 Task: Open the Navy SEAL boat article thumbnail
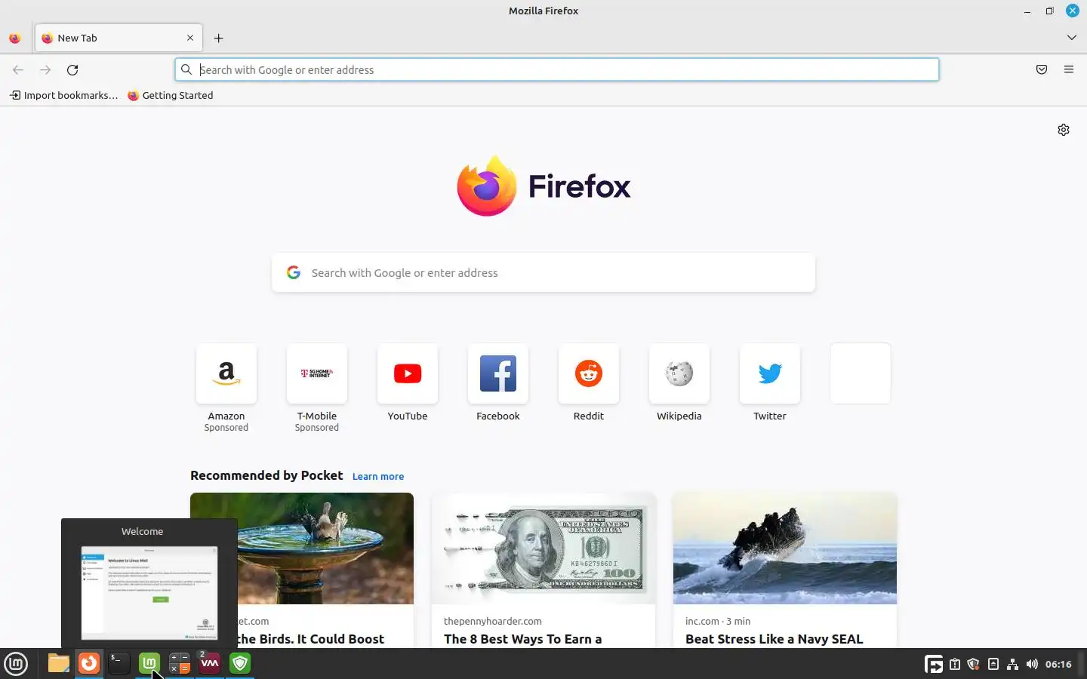pyautogui.click(x=785, y=548)
